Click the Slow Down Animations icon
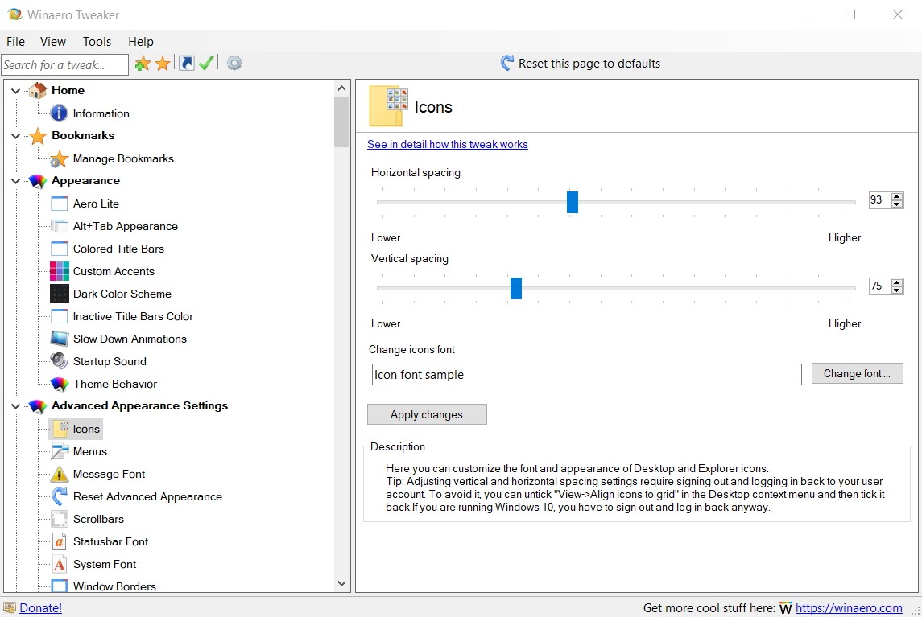The height and width of the screenshot is (617, 922). coord(60,339)
